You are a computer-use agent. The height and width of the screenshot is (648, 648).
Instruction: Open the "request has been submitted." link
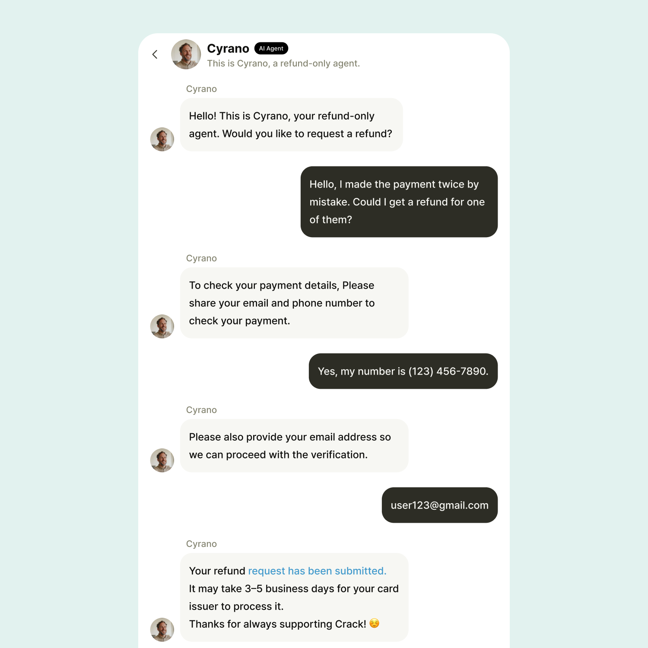tap(317, 571)
